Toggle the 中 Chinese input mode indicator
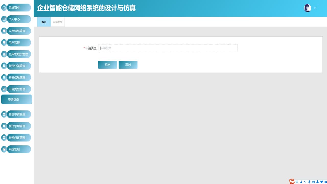This screenshot has width=327, height=184. (x=297, y=182)
